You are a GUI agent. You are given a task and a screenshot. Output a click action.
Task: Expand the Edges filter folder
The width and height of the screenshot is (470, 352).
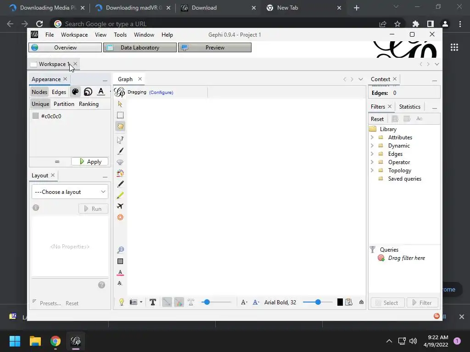pos(372,154)
